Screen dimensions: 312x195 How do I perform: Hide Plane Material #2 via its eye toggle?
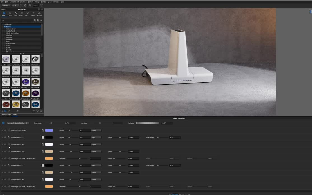point(5,137)
